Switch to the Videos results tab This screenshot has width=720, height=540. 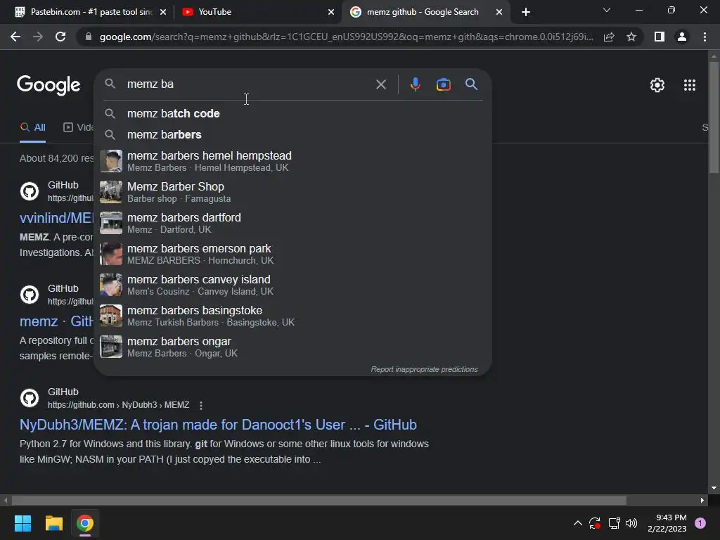(x=79, y=128)
